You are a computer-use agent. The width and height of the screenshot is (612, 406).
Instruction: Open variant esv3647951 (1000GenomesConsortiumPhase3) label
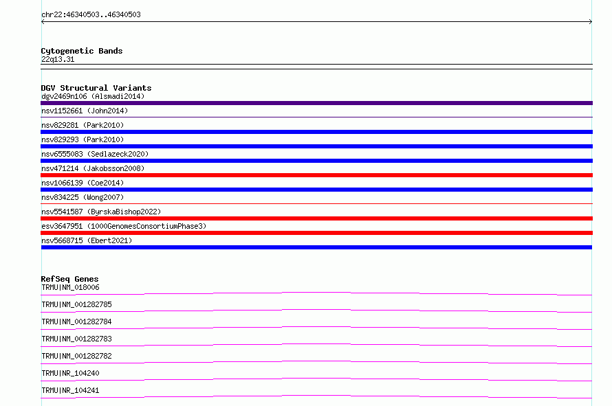[124, 226]
